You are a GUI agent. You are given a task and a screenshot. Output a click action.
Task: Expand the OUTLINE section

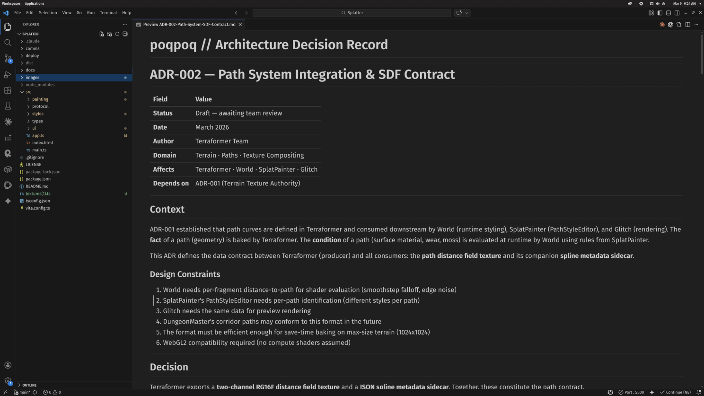[x=29, y=385]
